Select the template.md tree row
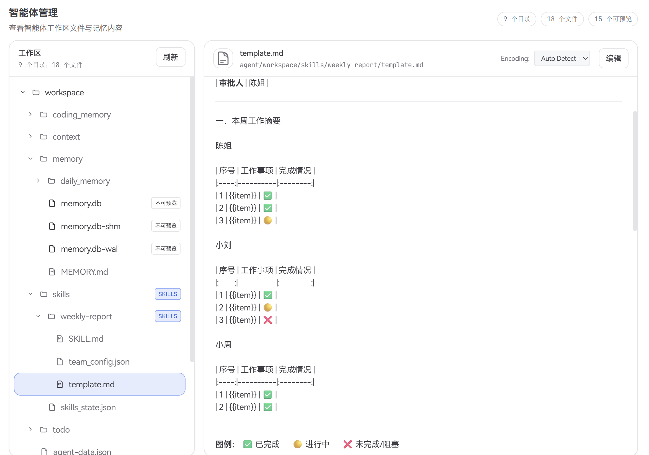Viewport: 649px width, 455px height. click(99, 384)
